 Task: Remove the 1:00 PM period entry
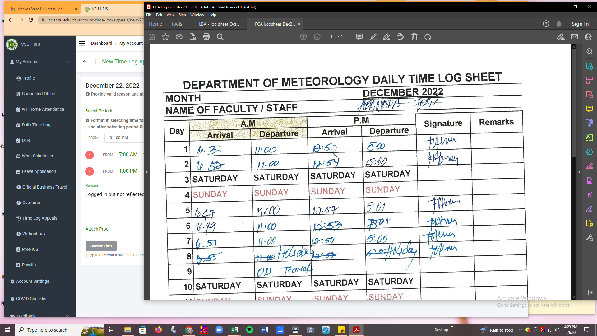tap(90, 171)
